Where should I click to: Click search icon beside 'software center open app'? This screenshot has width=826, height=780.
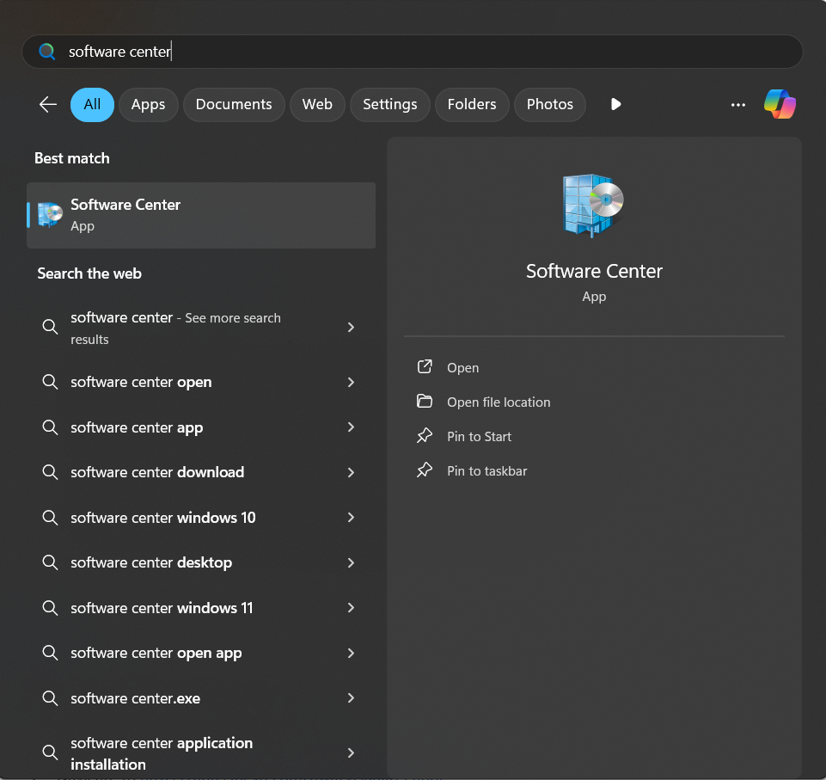[x=50, y=653]
